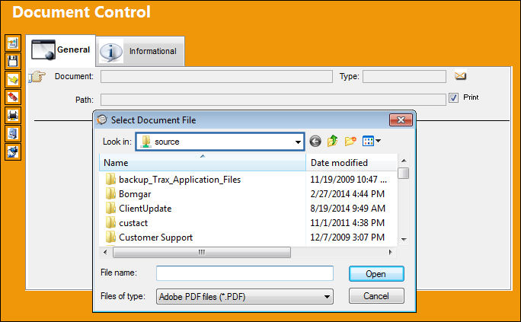
Task: Click the Path input field
Action: (273, 100)
